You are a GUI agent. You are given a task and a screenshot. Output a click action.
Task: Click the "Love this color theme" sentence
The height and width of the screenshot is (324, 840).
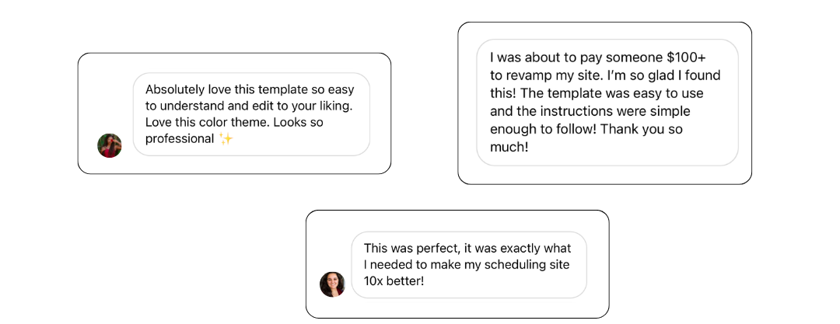click(x=208, y=122)
